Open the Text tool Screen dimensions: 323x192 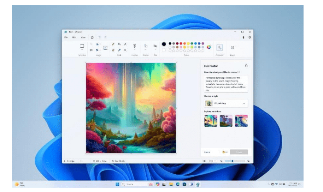[125, 44]
